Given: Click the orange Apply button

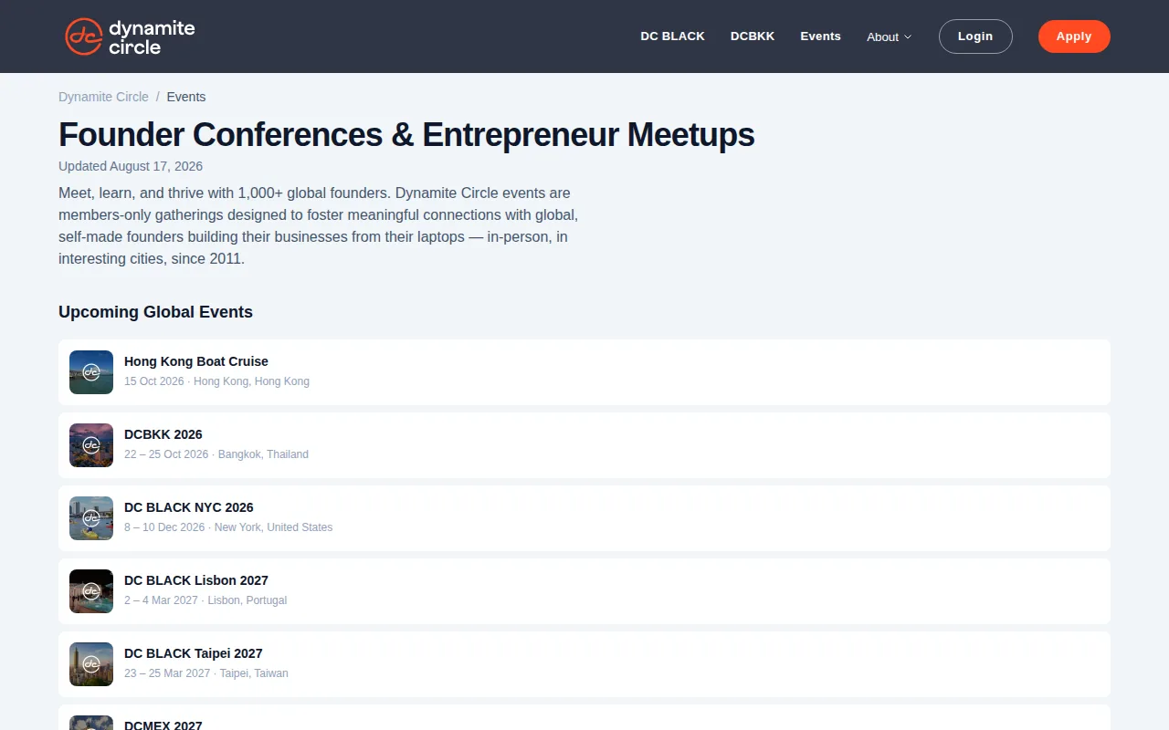Looking at the screenshot, I should point(1074,36).
